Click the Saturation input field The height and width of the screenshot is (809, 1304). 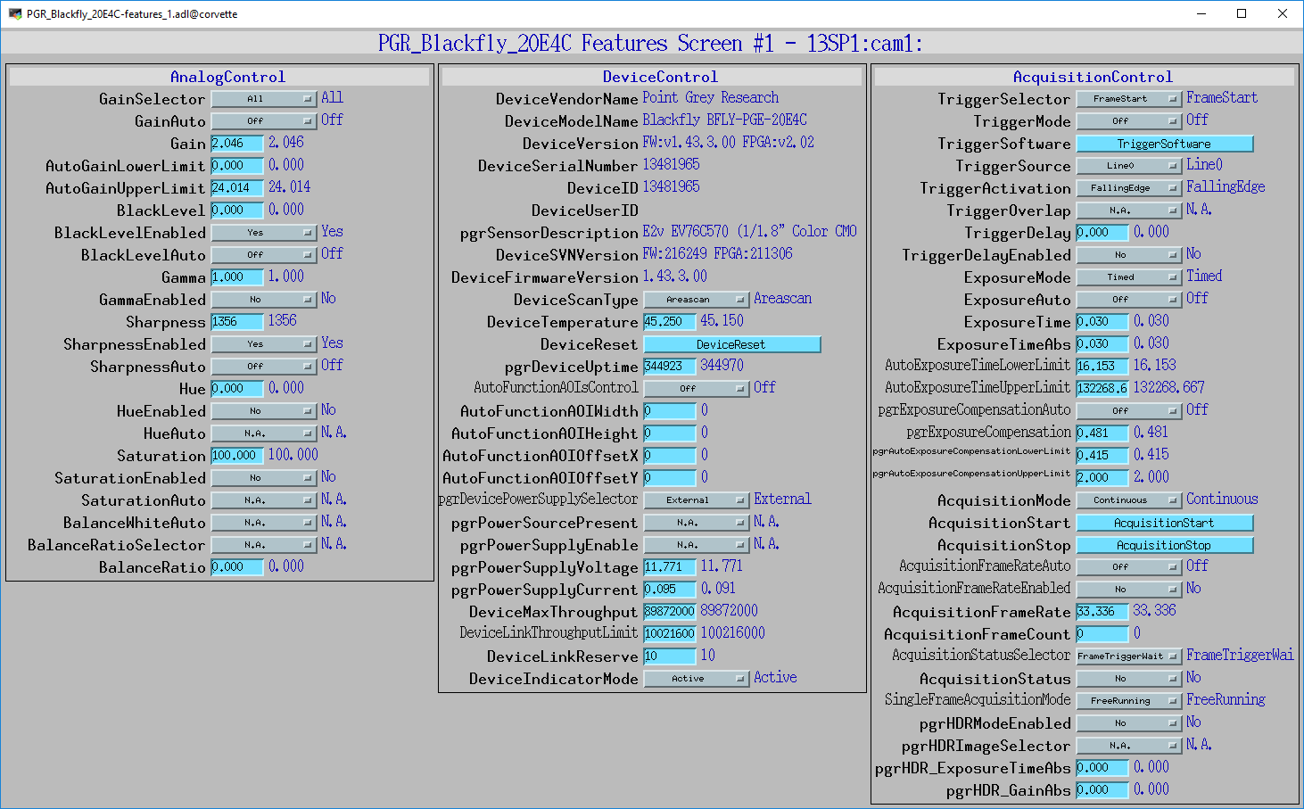pyautogui.click(x=237, y=456)
